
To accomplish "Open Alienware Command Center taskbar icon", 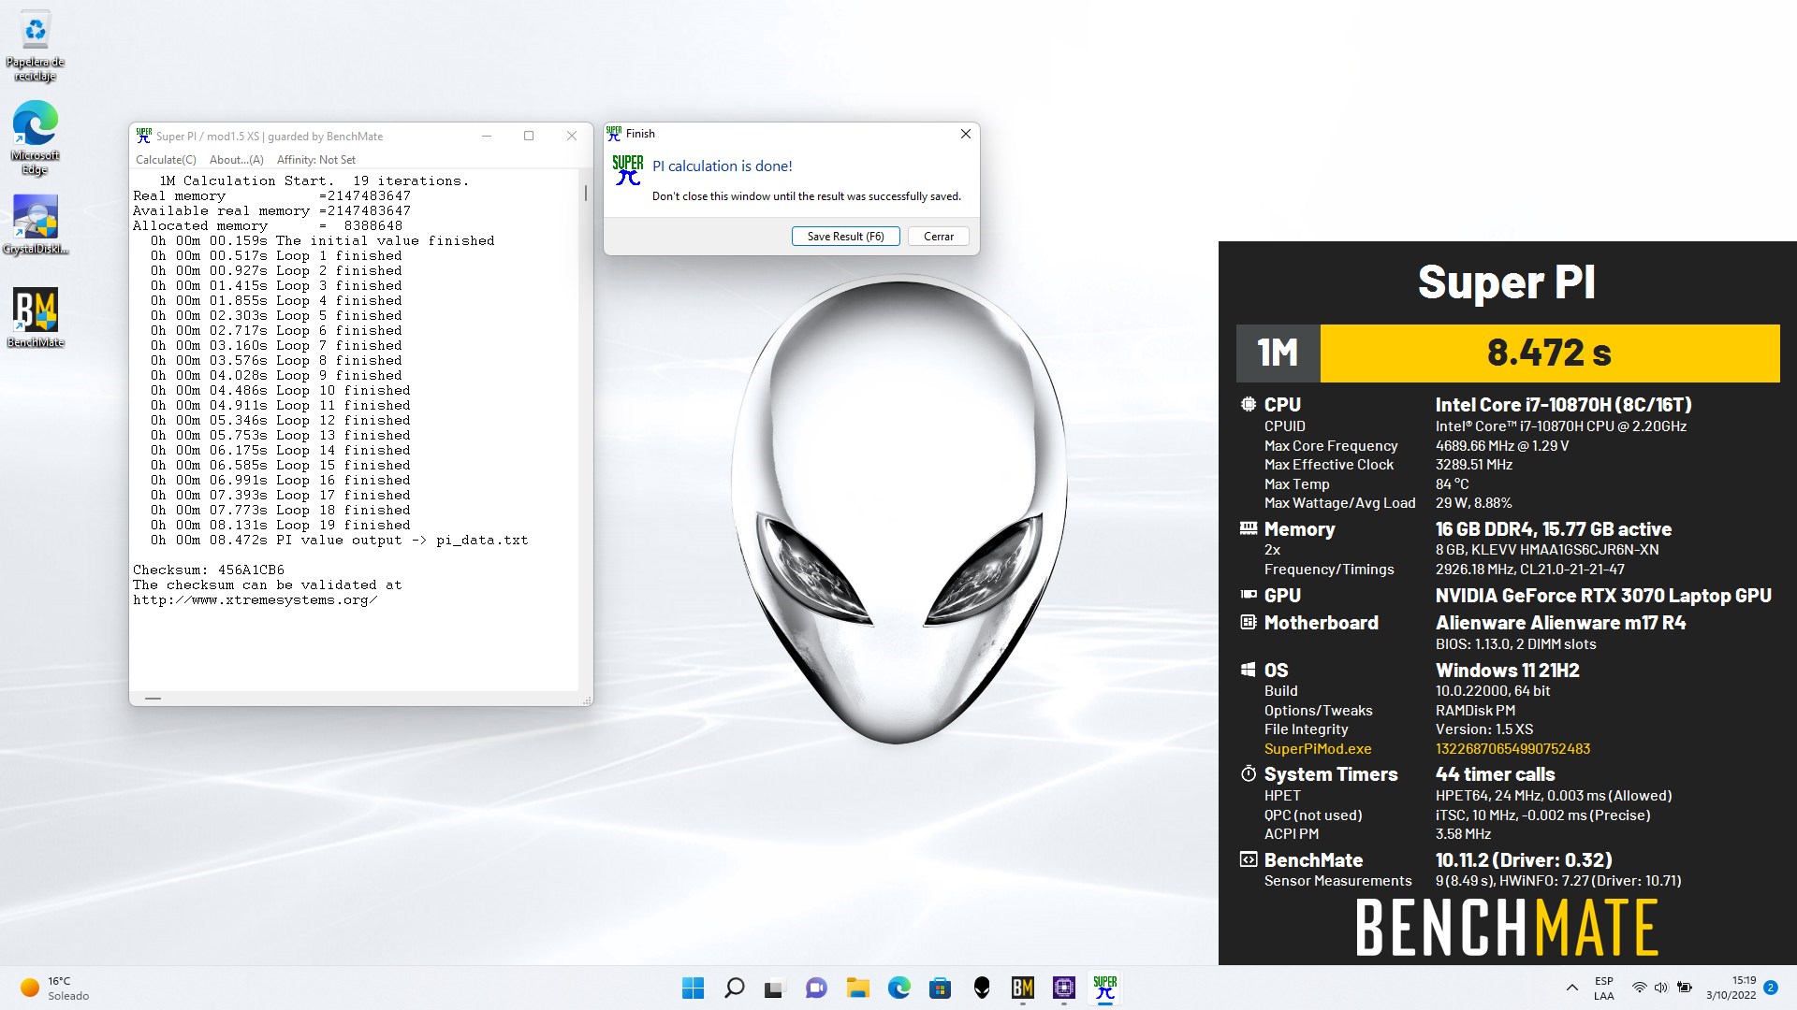I will tap(981, 988).
